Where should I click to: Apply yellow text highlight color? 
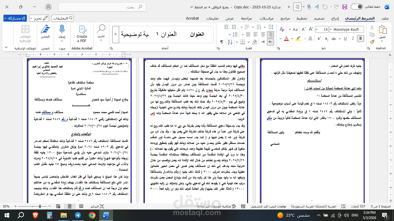point(298,39)
